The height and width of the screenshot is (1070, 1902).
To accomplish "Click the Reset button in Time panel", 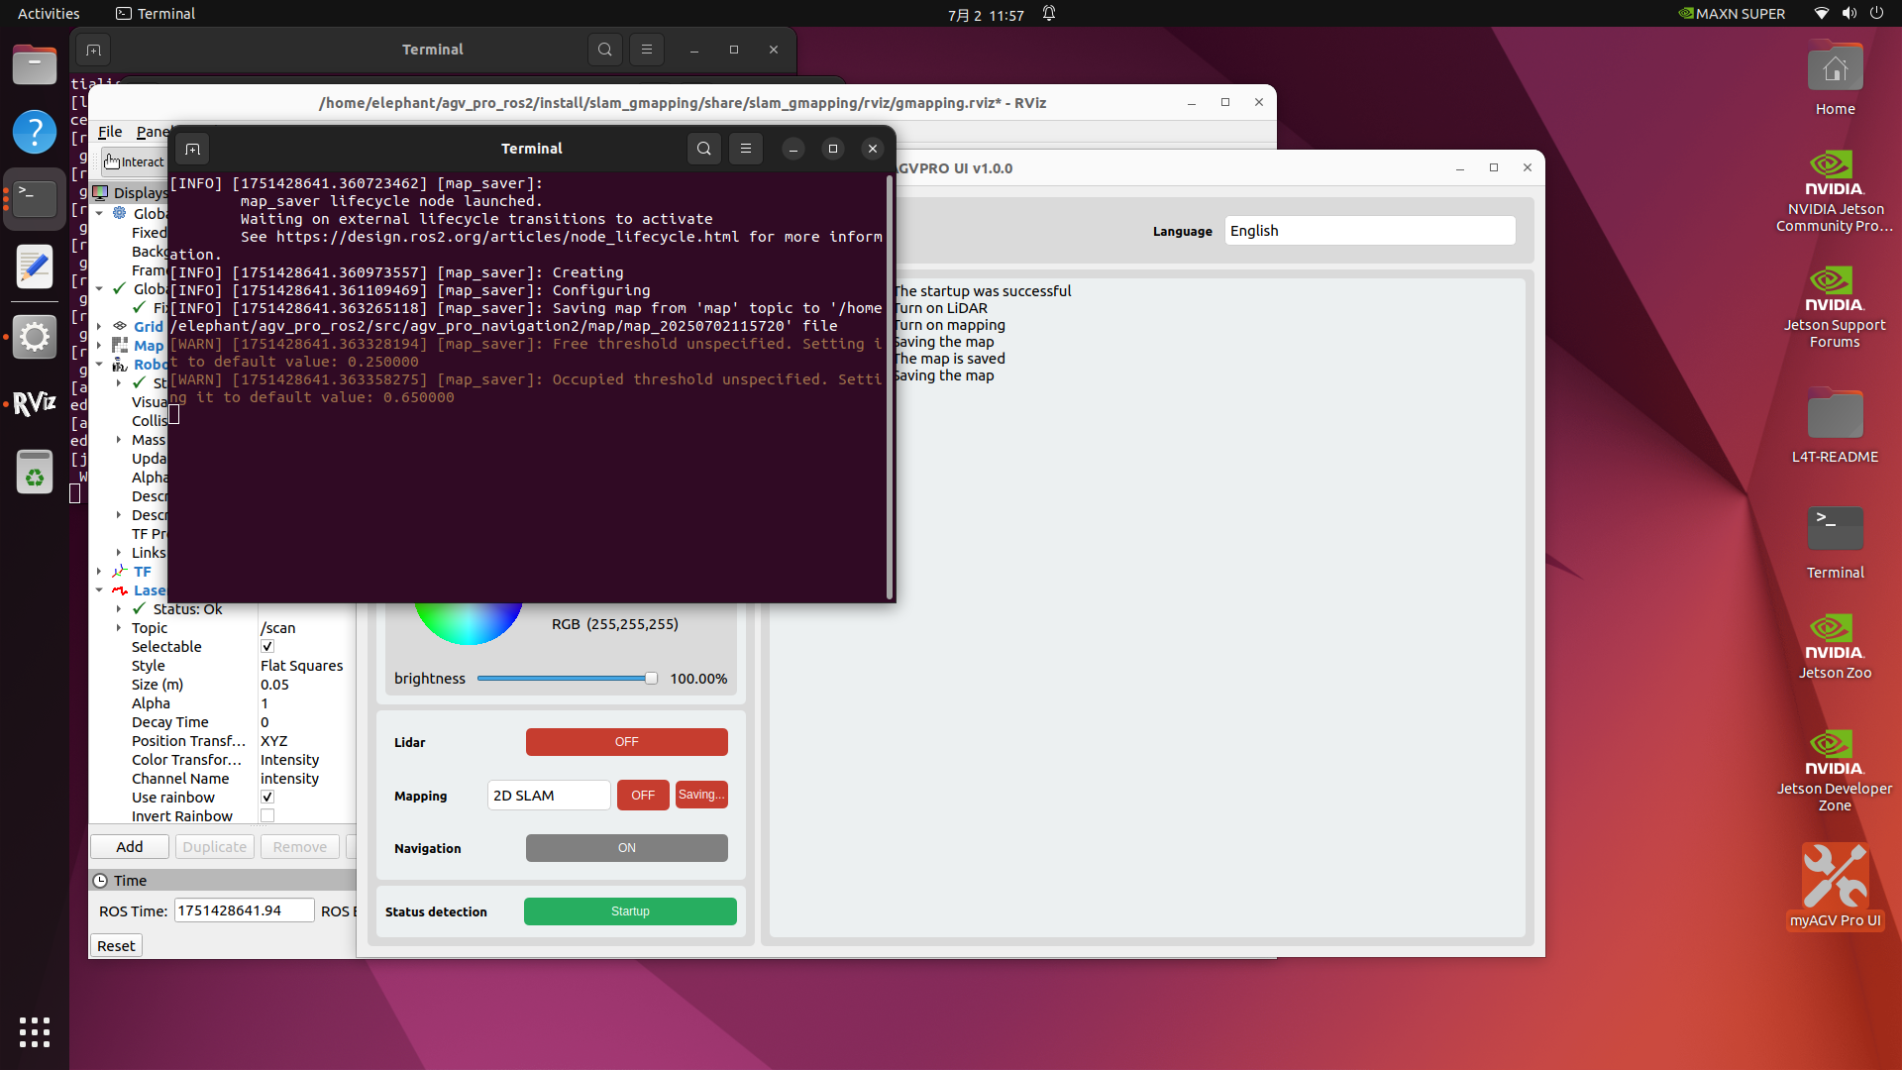I will point(116,946).
